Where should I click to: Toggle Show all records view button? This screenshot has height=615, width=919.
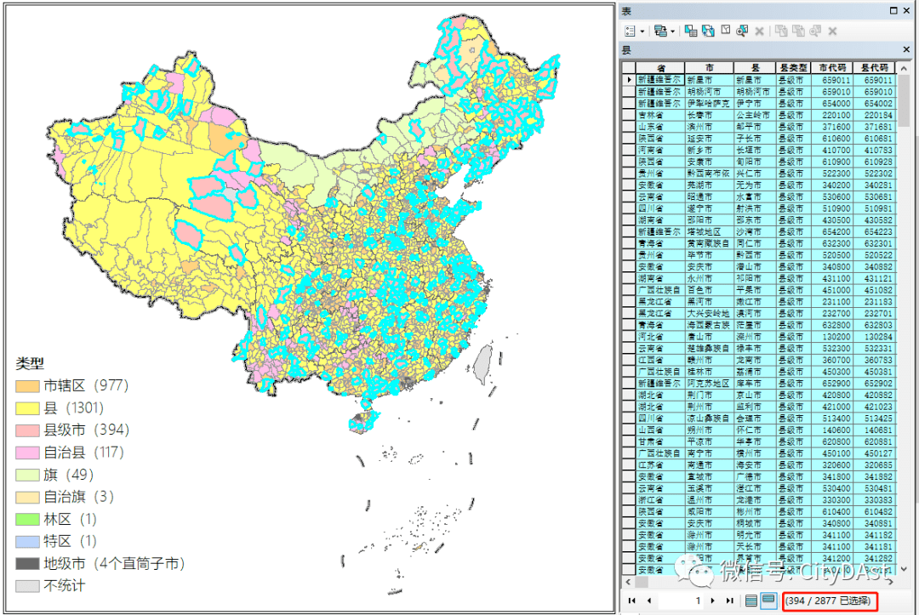pyautogui.click(x=751, y=601)
